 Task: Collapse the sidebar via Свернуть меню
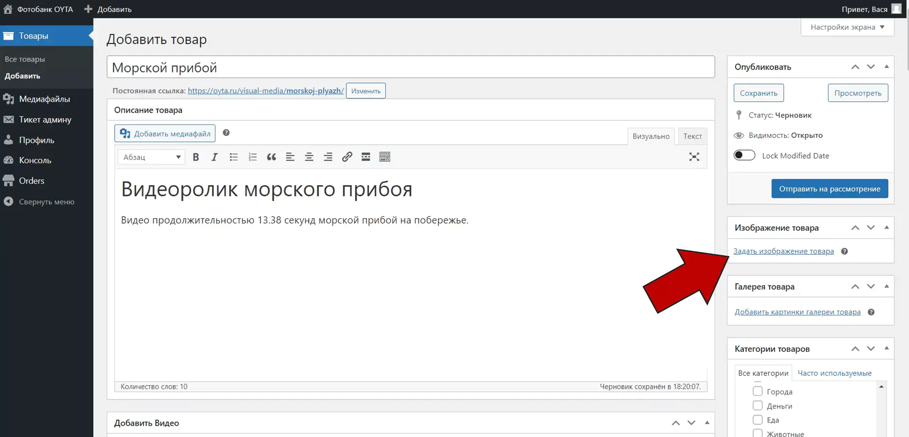coord(46,202)
